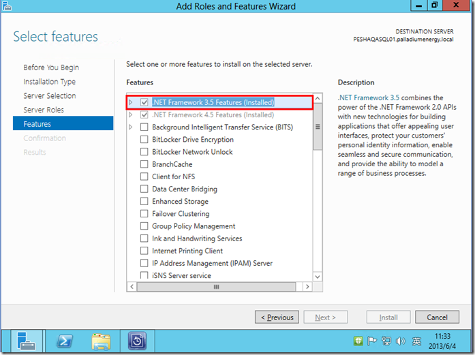Cancel the wizard
This screenshot has width=475, height=355.
click(x=437, y=317)
